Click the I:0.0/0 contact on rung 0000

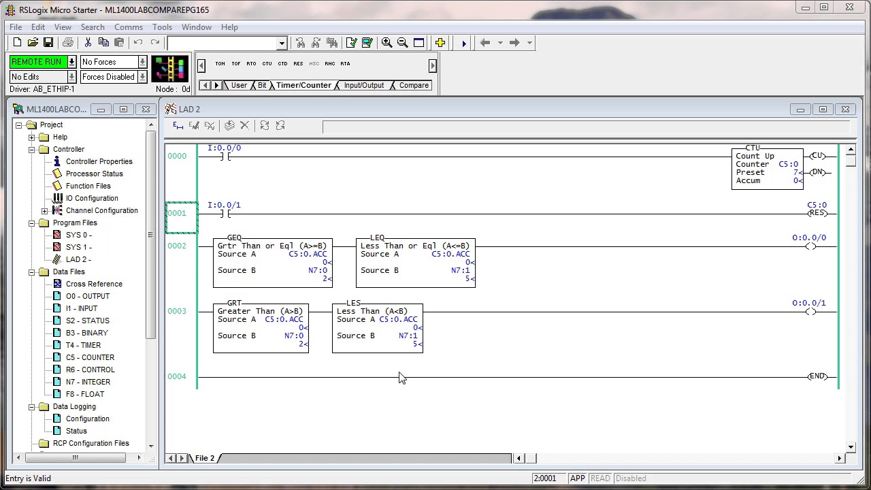[x=225, y=157]
